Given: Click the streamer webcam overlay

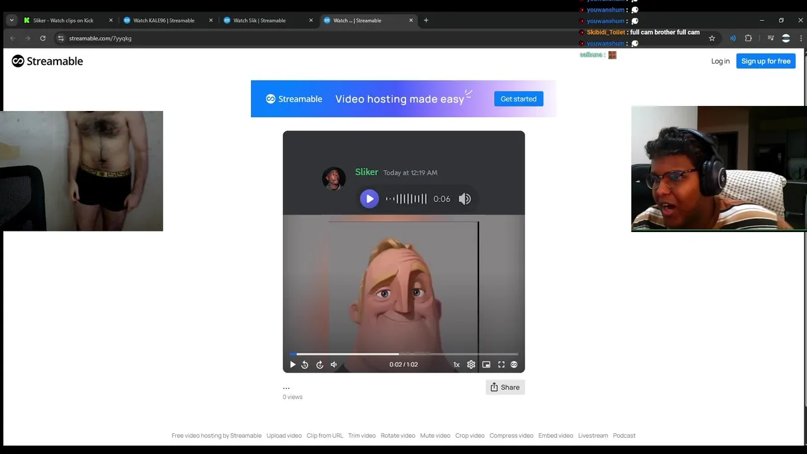Looking at the screenshot, I should coord(719,169).
